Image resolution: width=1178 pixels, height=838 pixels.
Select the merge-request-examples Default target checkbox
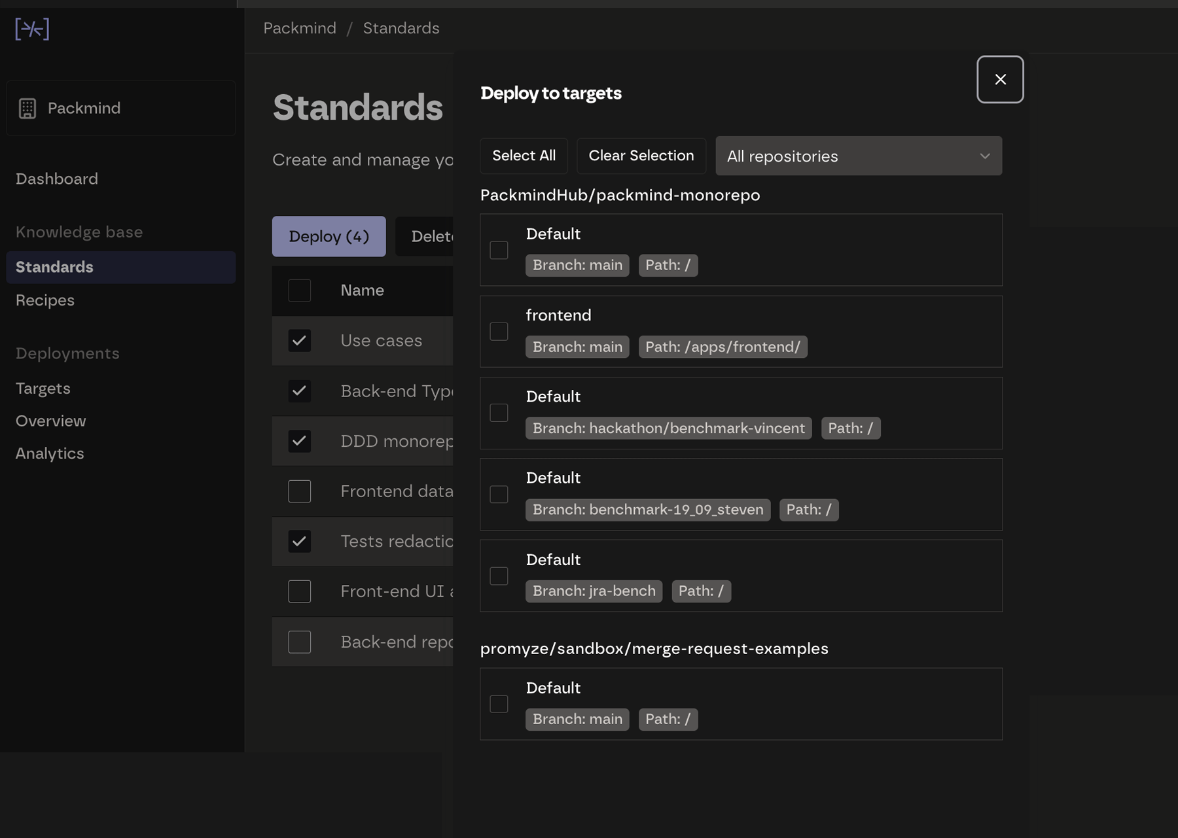[x=499, y=704]
